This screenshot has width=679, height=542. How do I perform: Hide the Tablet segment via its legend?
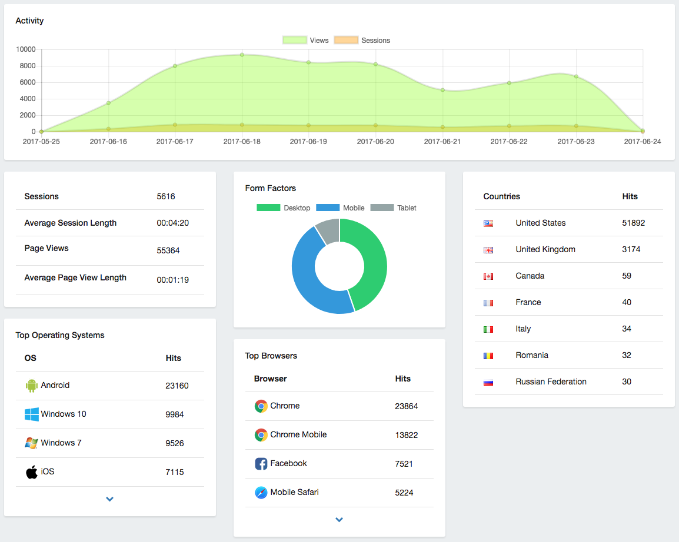tap(394, 208)
